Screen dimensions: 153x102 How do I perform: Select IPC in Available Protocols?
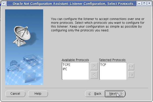tap(65, 69)
